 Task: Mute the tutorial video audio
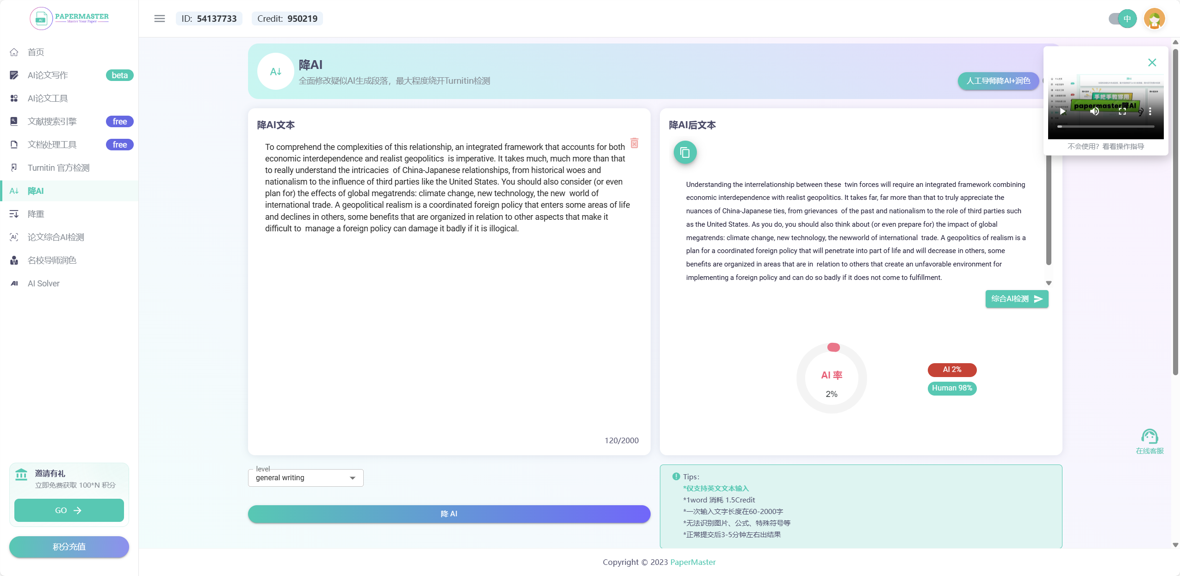coord(1093,111)
